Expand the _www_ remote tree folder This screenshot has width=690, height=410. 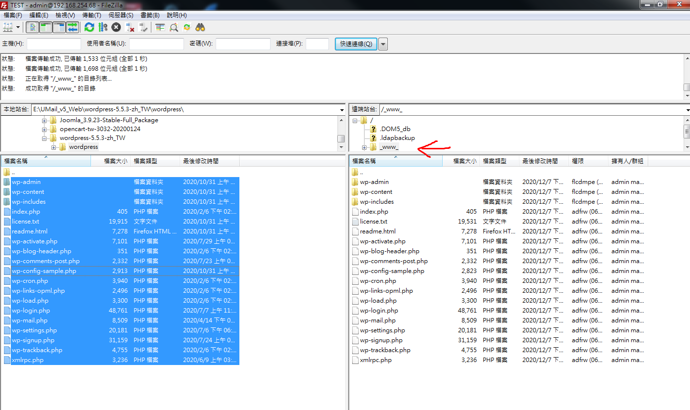(x=365, y=147)
